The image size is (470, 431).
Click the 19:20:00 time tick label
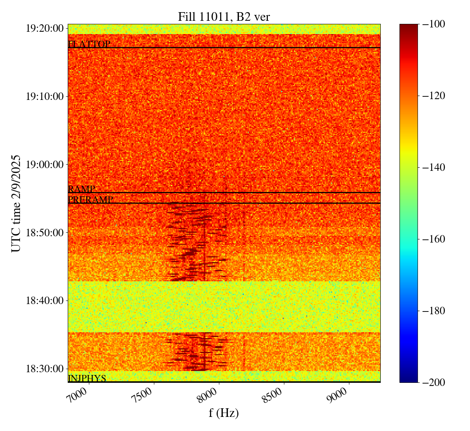pyautogui.click(x=45, y=28)
